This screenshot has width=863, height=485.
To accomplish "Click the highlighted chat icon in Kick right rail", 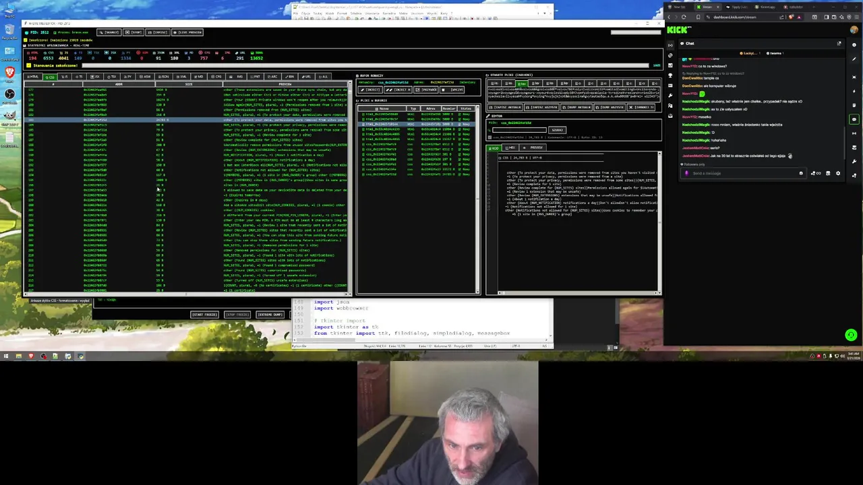I will click(854, 119).
